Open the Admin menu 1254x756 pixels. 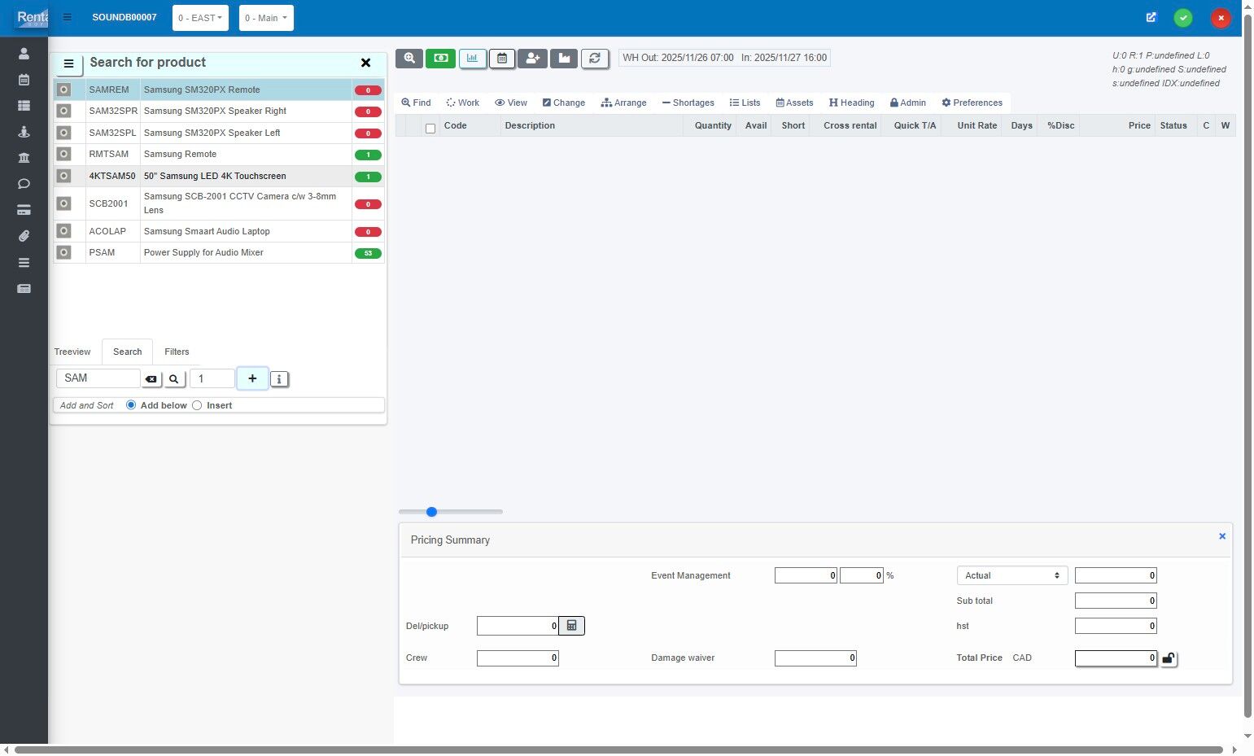[908, 103]
